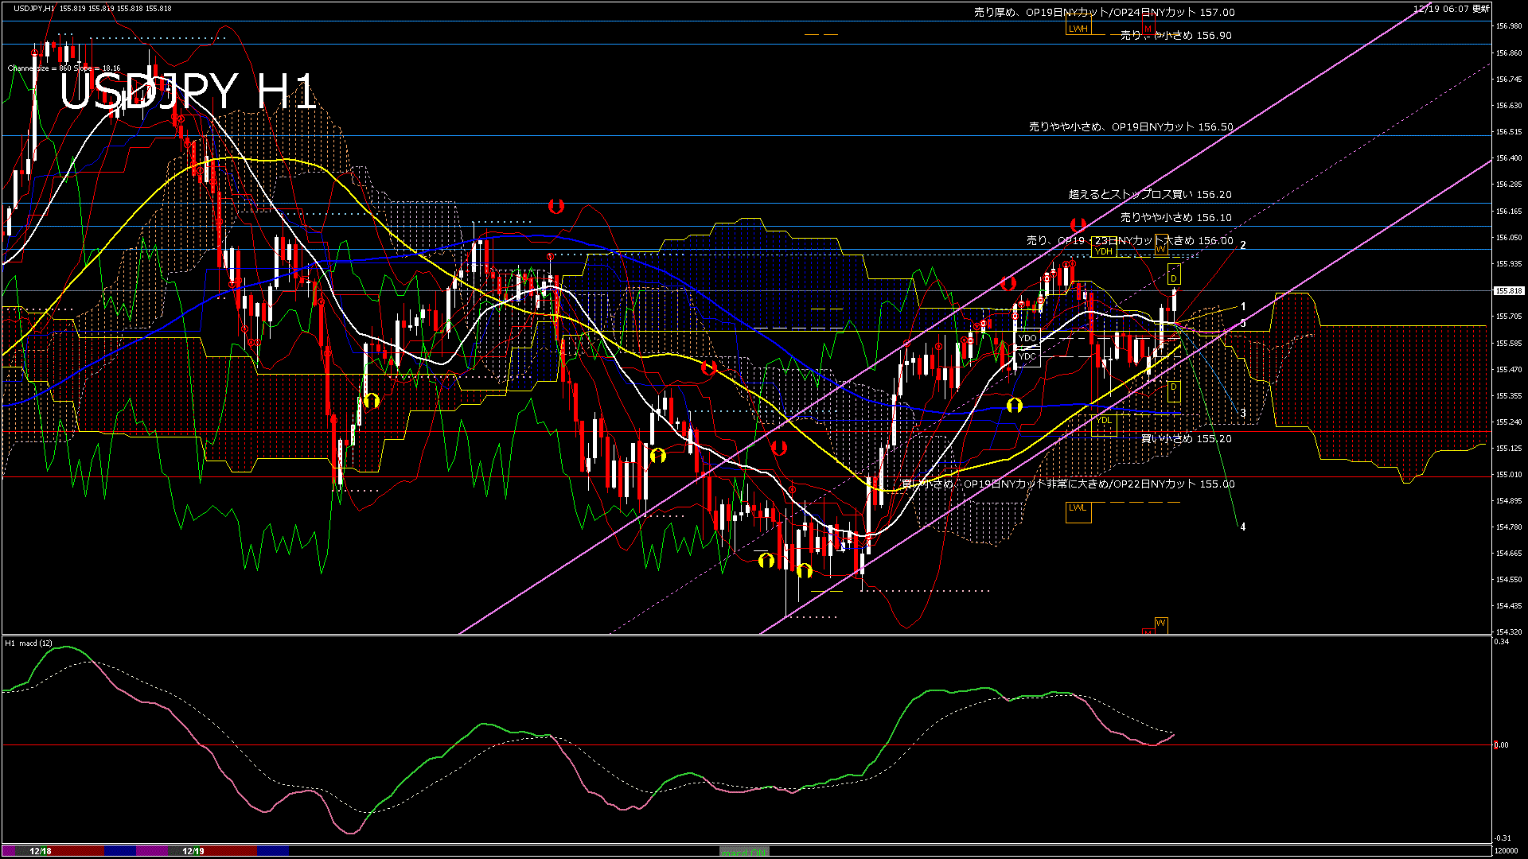1528x859 pixels.
Task: Toggle the macd ON button at bottom
Action: [x=744, y=852]
